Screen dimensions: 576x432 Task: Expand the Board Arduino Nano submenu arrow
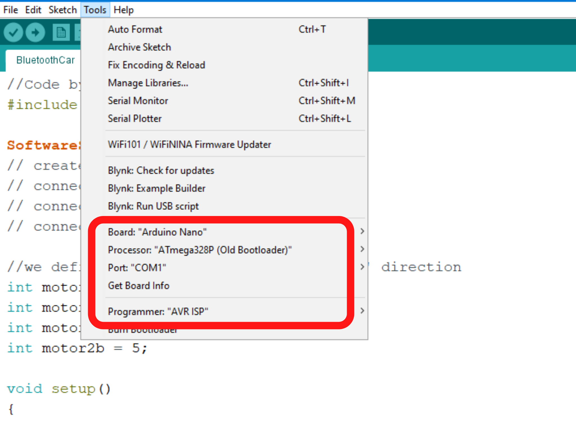click(x=362, y=231)
